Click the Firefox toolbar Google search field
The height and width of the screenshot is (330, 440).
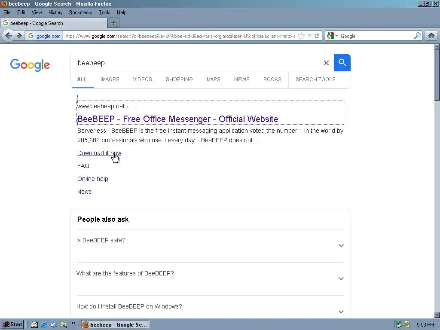376,36
